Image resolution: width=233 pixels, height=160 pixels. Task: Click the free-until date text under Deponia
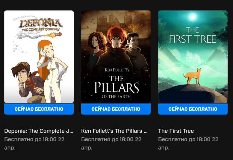pos(34,143)
